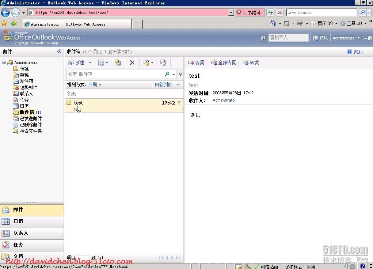Open Favorites Center star icon
The width and height of the screenshot is (373, 269).
pos(4,23)
